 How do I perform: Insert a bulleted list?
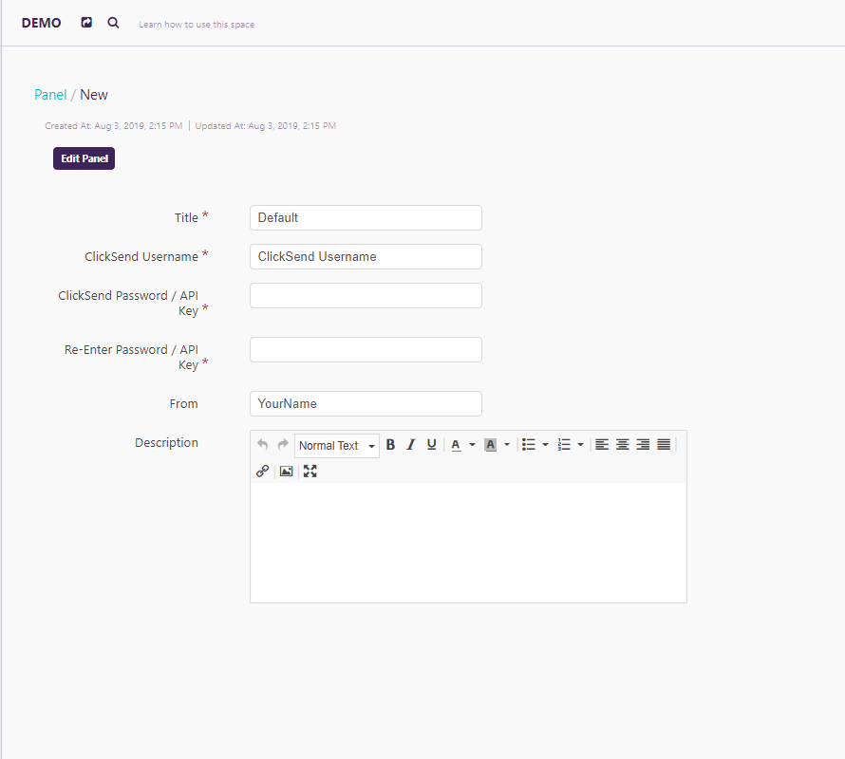click(x=529, y=444)
